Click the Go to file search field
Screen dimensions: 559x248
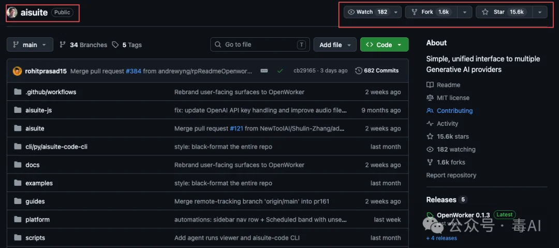tap(260, 45)
